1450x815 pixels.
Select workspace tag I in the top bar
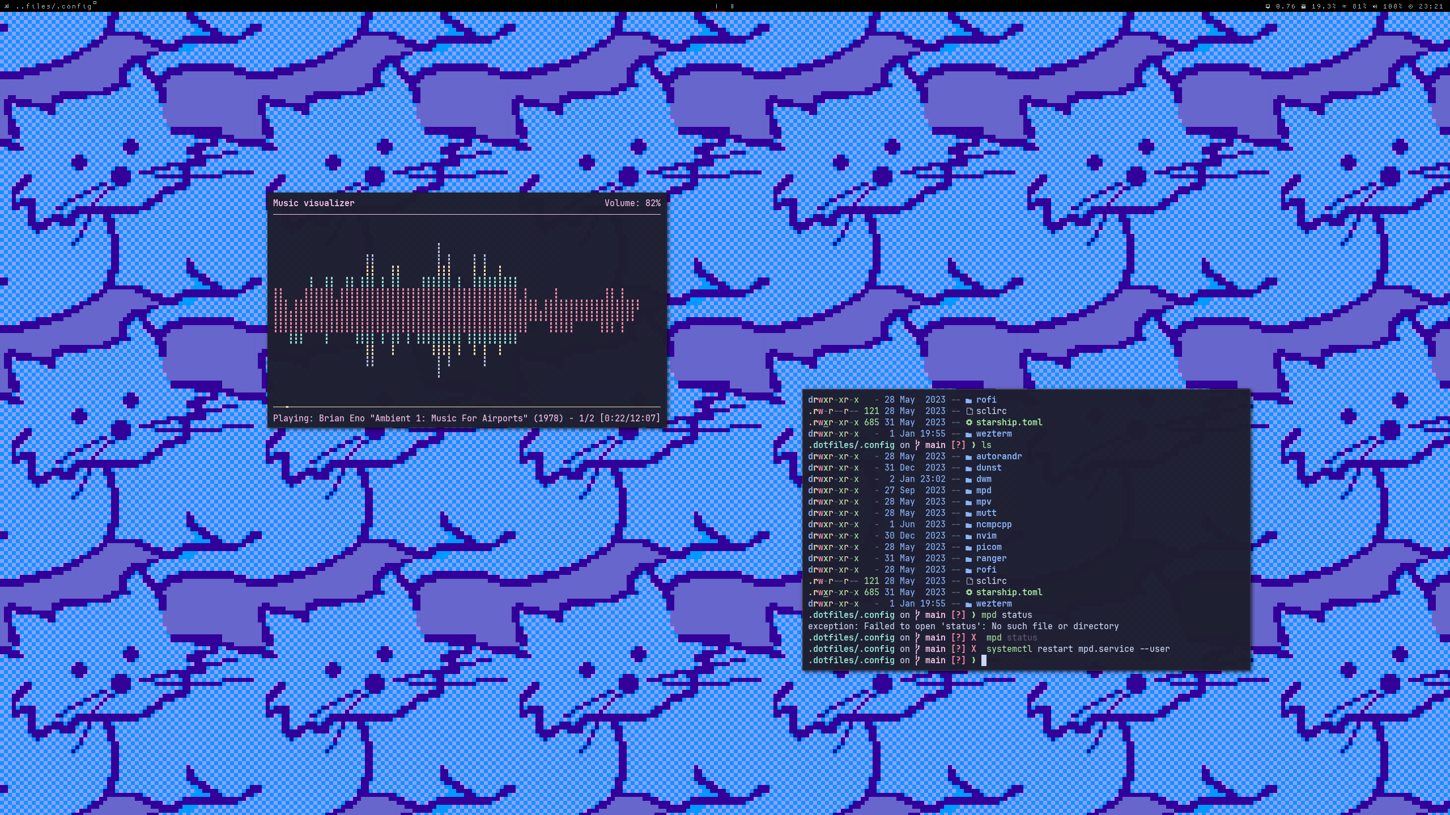[717, 6]
